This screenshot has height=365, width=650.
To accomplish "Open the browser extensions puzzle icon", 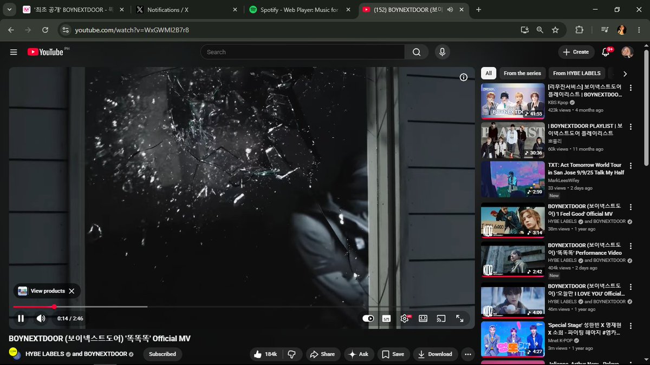I will click(x=579, y=30).
